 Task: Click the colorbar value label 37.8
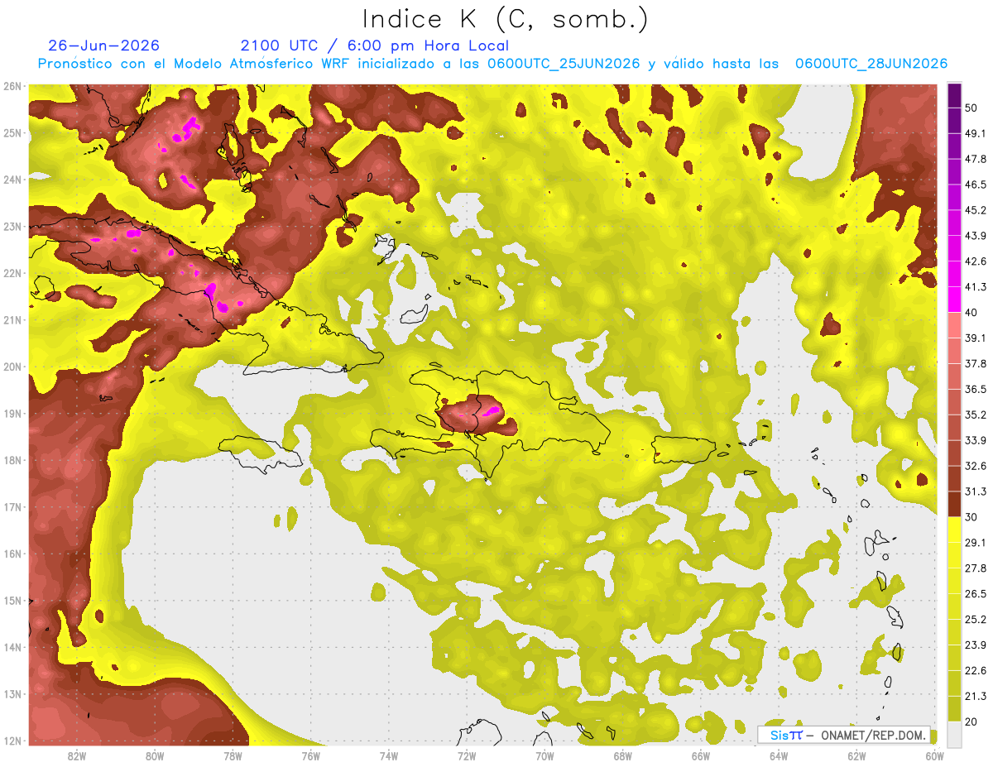click(x=976, y=363)
